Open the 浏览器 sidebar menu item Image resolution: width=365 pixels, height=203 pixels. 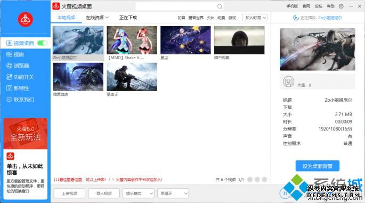(x=25, y=66)
